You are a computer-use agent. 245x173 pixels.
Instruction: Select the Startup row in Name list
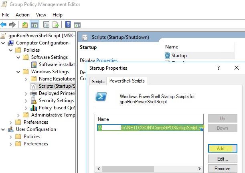(200, 56)
